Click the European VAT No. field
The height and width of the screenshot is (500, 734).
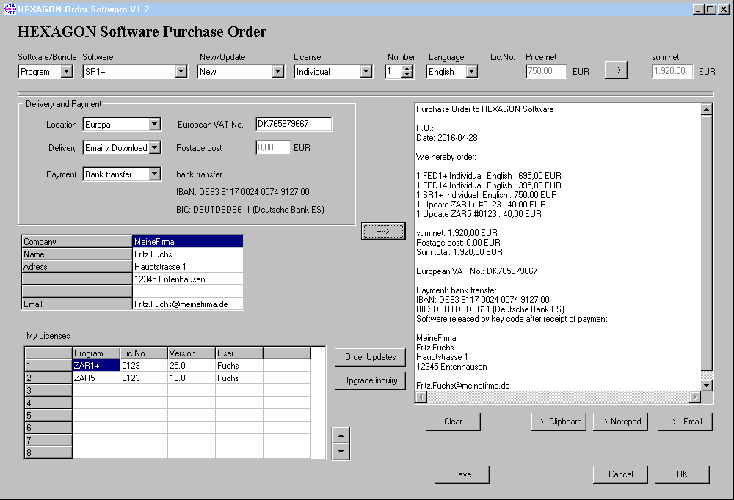294,125
